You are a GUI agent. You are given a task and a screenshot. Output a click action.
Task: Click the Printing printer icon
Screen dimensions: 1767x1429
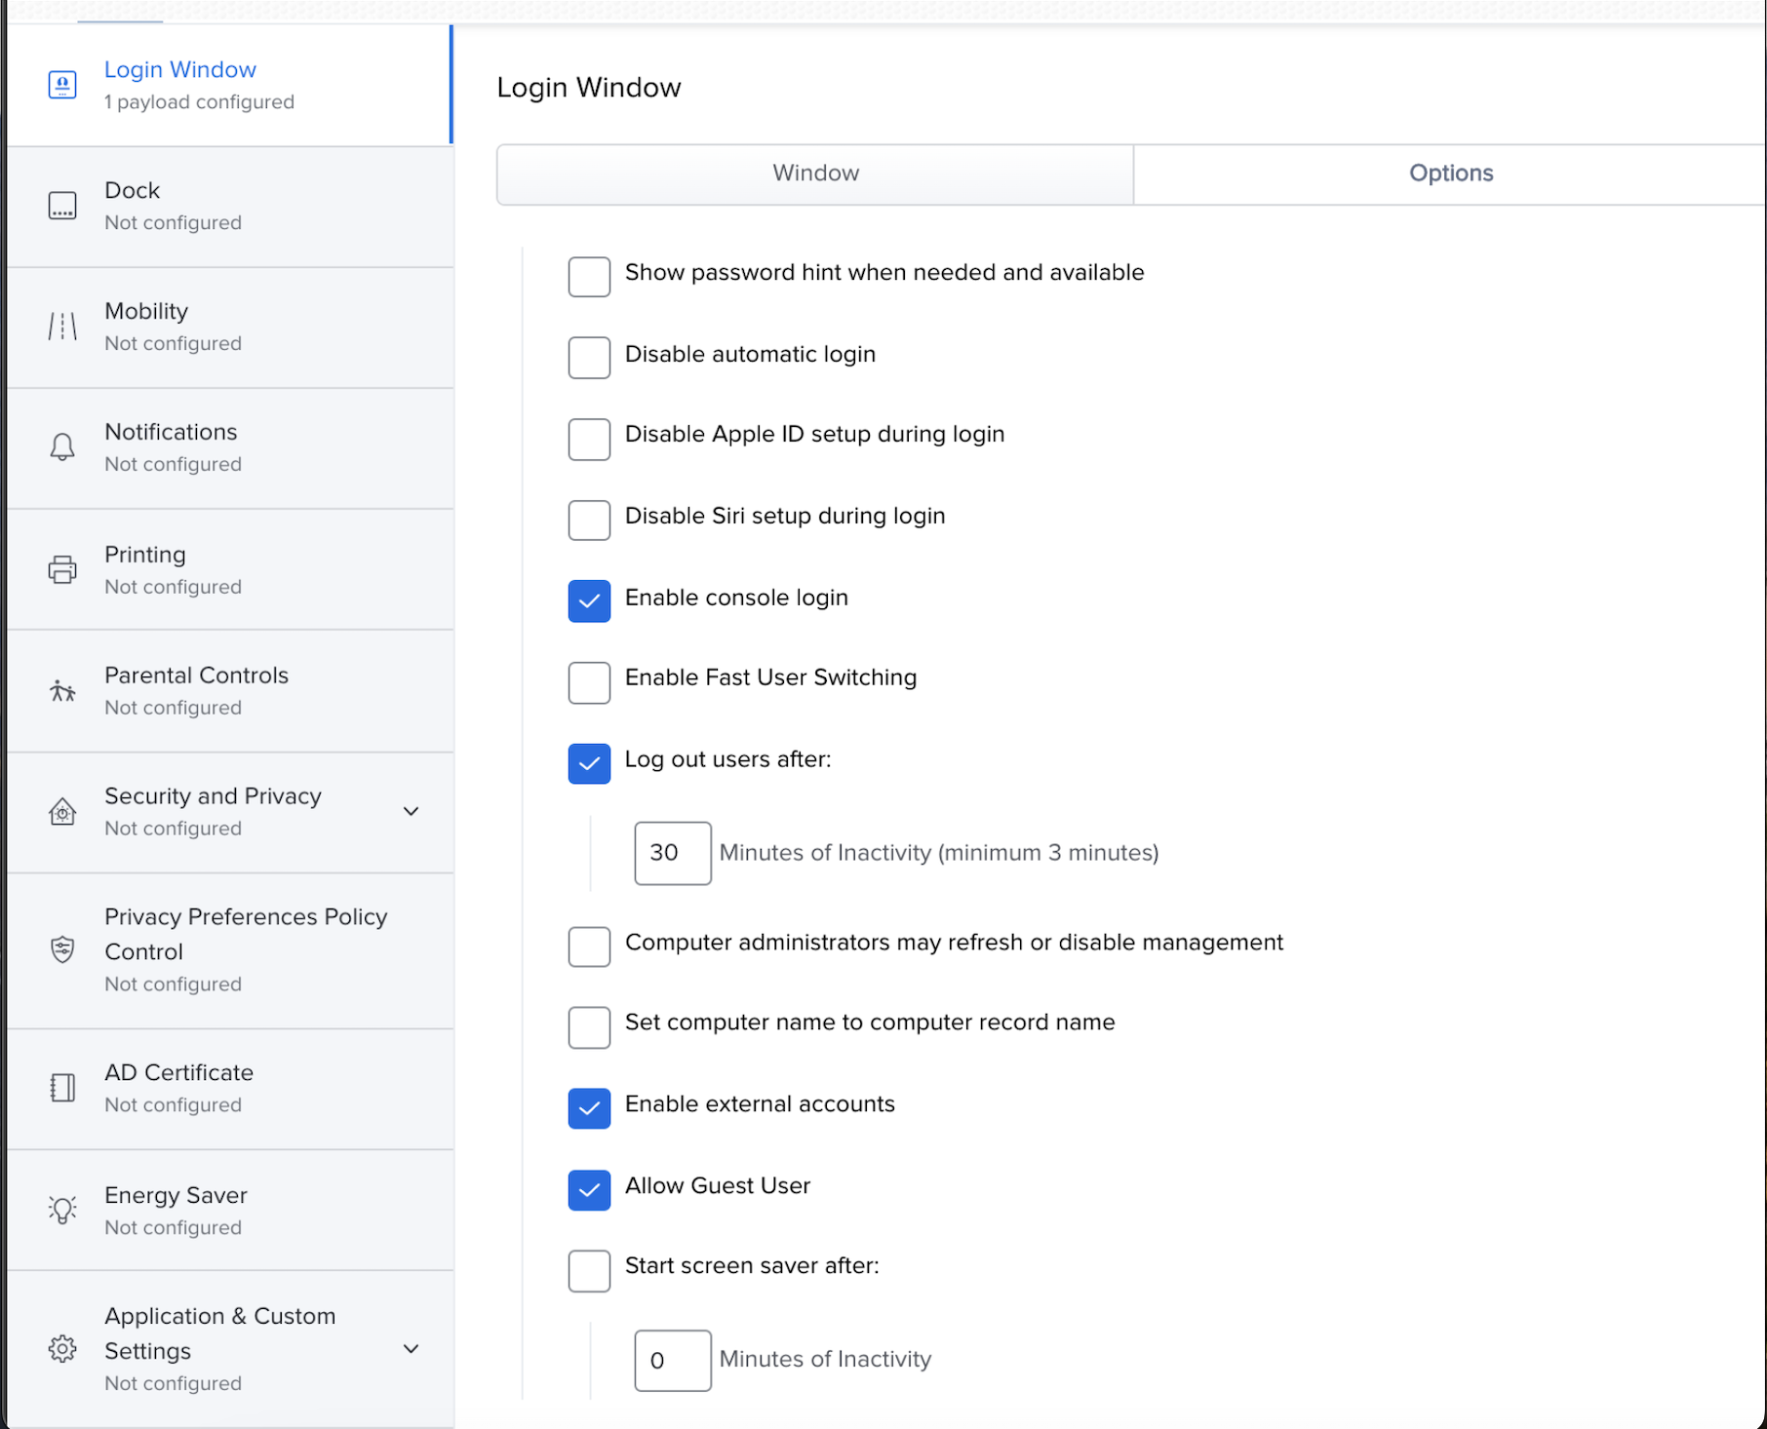pyautogui.click(x=62, y=569)
